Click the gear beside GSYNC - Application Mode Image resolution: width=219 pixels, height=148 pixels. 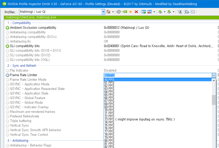7,84
